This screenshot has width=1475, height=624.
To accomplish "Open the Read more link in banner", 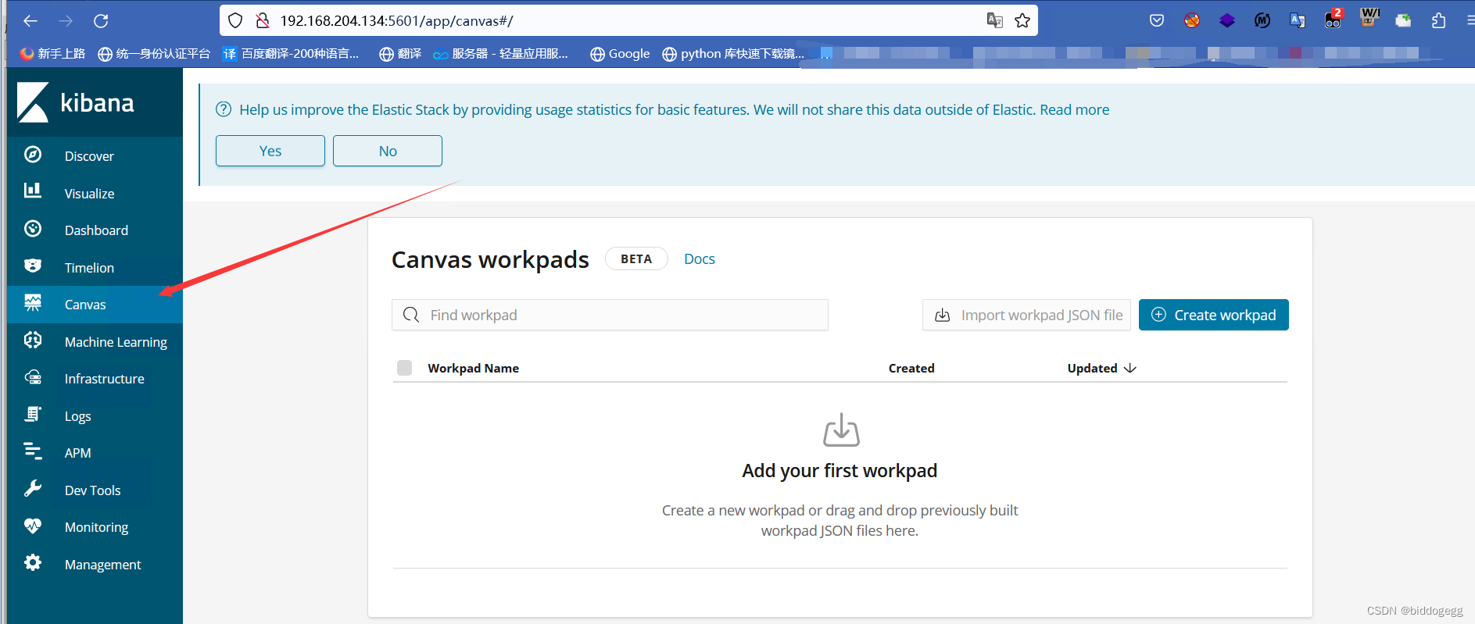I will 1074,110.
